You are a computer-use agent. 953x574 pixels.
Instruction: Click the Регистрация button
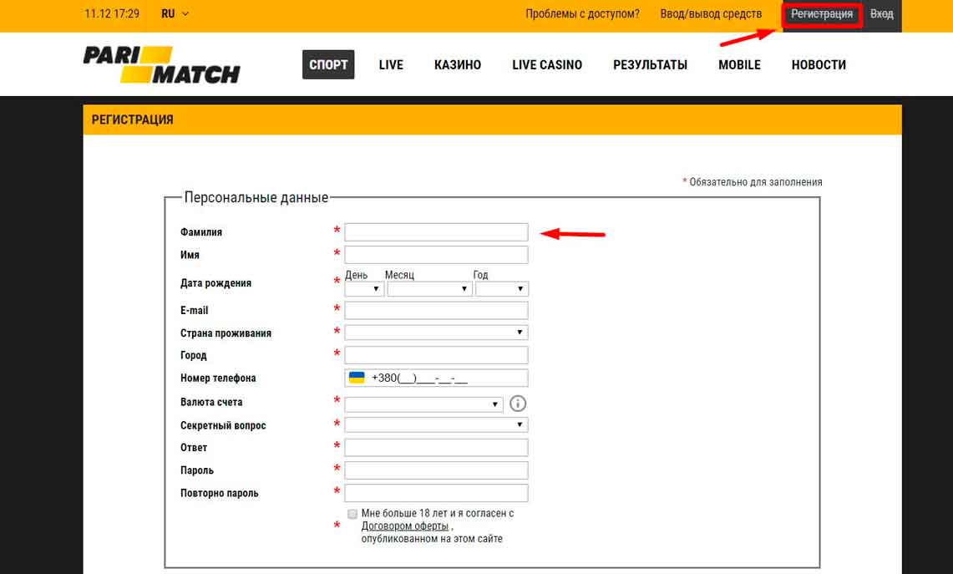(822, 14)
